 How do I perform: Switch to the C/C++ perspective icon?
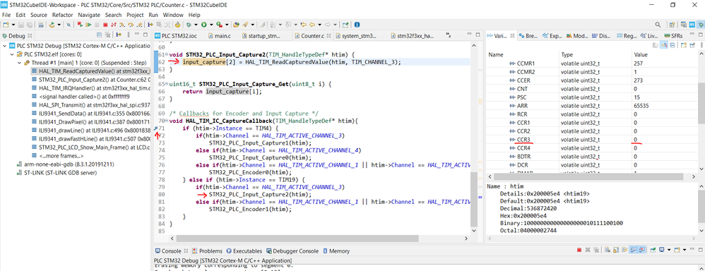(684, 24)
